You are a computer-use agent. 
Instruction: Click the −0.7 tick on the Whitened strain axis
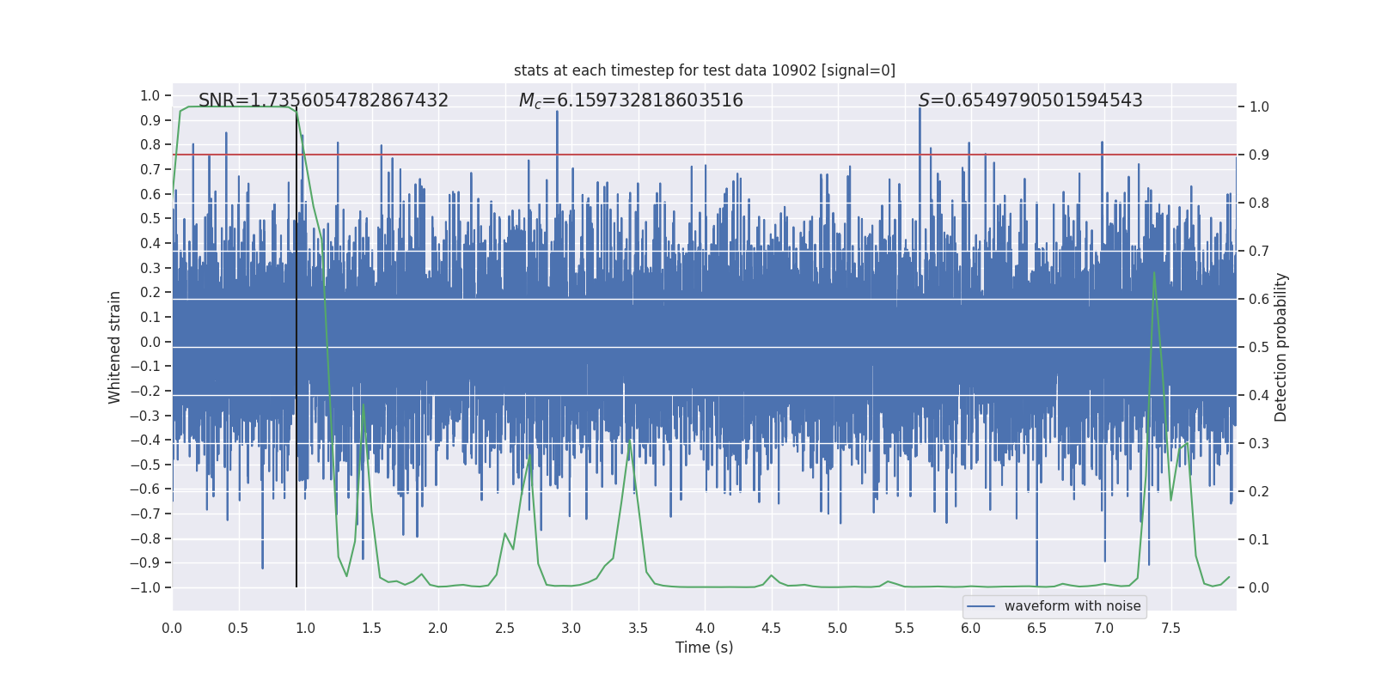pyautogui.click(x=145, y=514)
